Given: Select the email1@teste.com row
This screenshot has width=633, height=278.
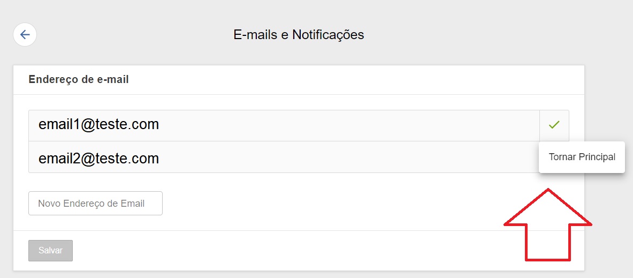Looking at the screenshot, I should tap(284, 125).
